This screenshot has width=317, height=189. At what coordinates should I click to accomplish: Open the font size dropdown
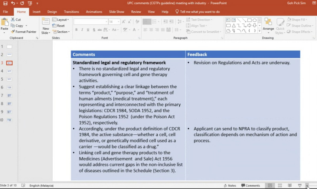click(119, 22)
